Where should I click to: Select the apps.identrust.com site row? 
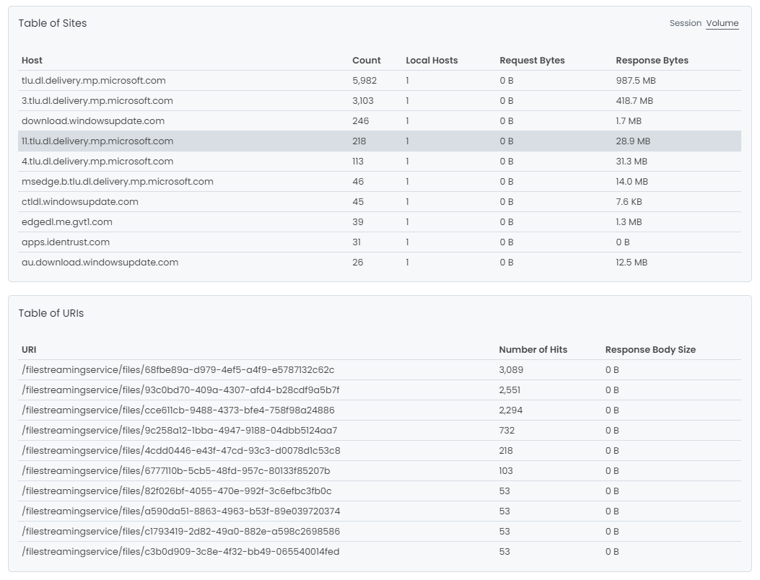tap(65, 242)
